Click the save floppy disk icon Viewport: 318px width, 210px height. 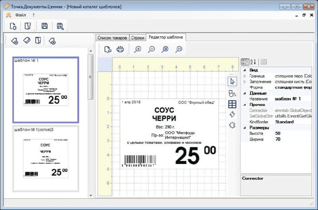[x=45, y=26]
